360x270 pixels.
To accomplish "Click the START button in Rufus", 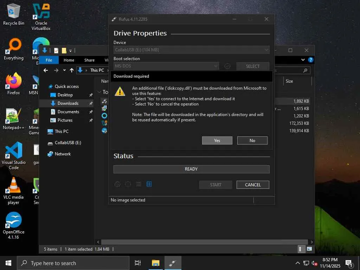I will 216,185.
